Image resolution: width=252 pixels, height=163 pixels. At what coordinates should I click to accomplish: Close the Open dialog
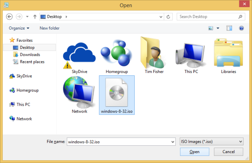click(244, 4)
